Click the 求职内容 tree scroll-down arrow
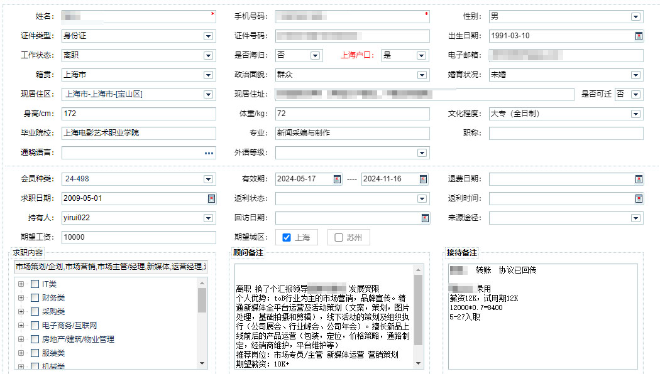This screenshot has height=374, width=660. tap(202, 363)
